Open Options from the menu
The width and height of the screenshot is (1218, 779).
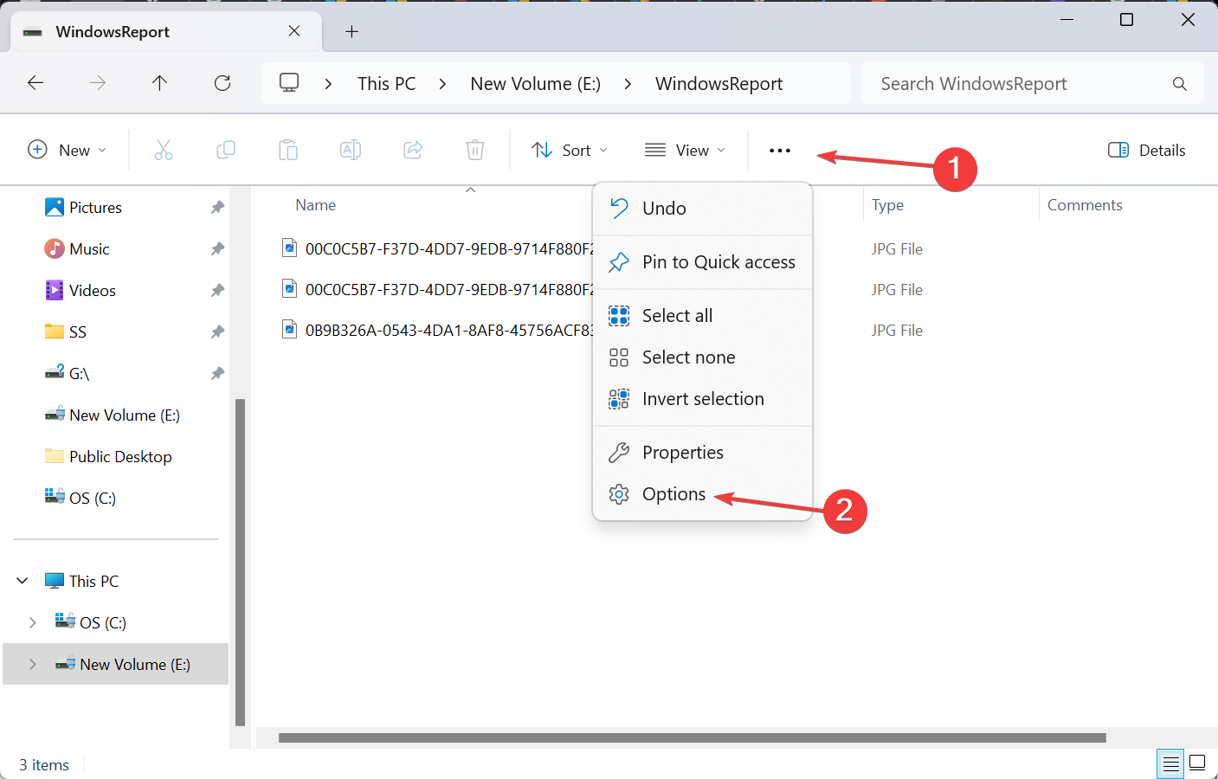702,494
